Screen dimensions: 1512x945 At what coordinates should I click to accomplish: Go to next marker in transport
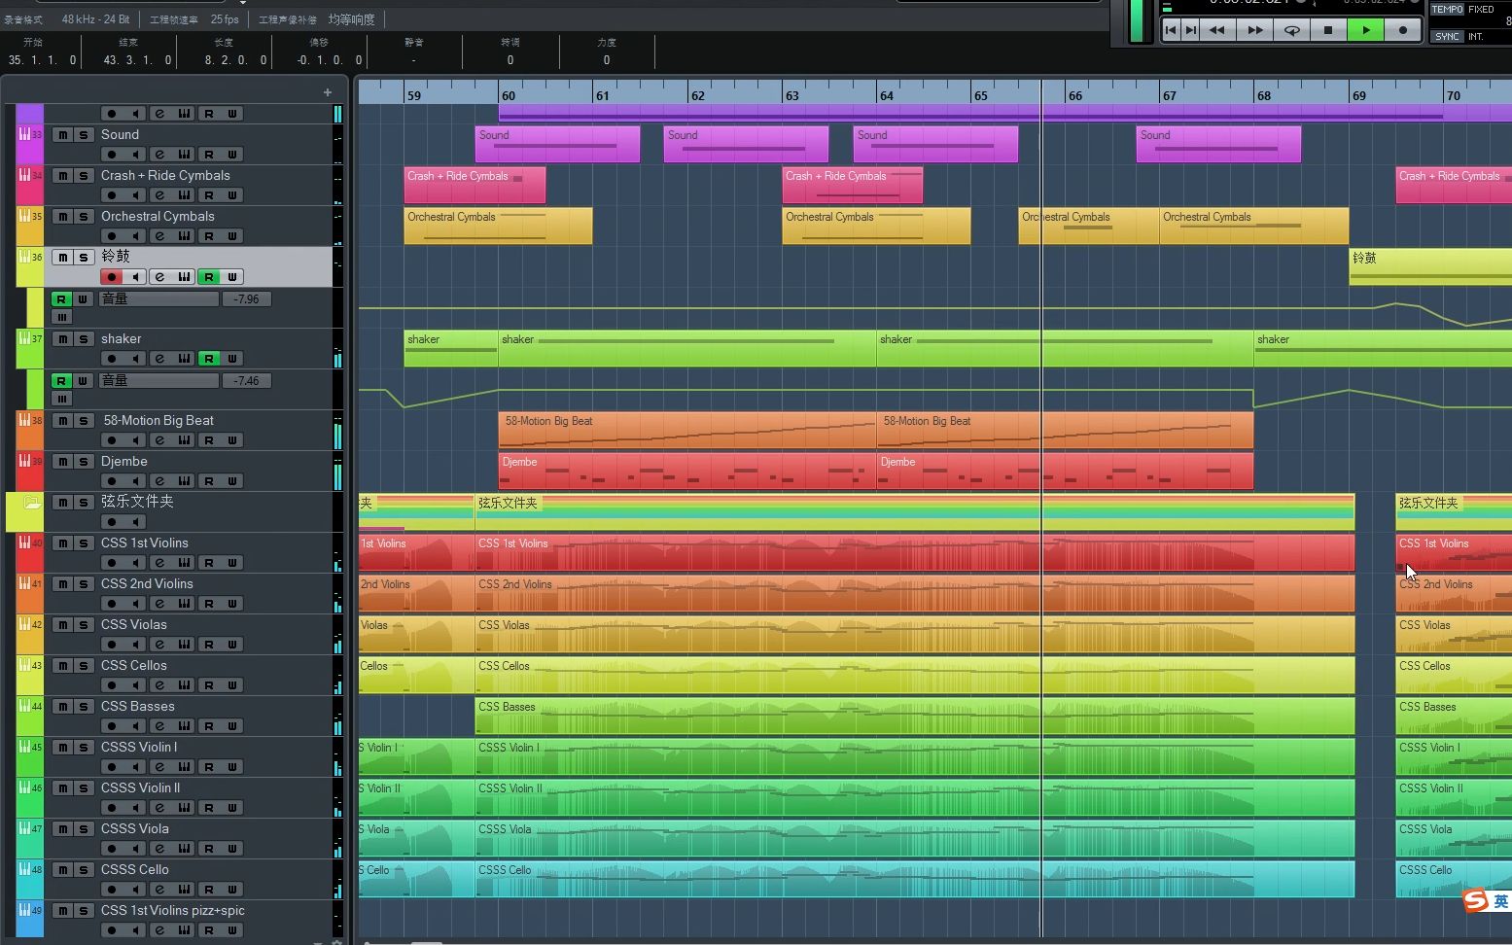click(x=1191, y=30)
